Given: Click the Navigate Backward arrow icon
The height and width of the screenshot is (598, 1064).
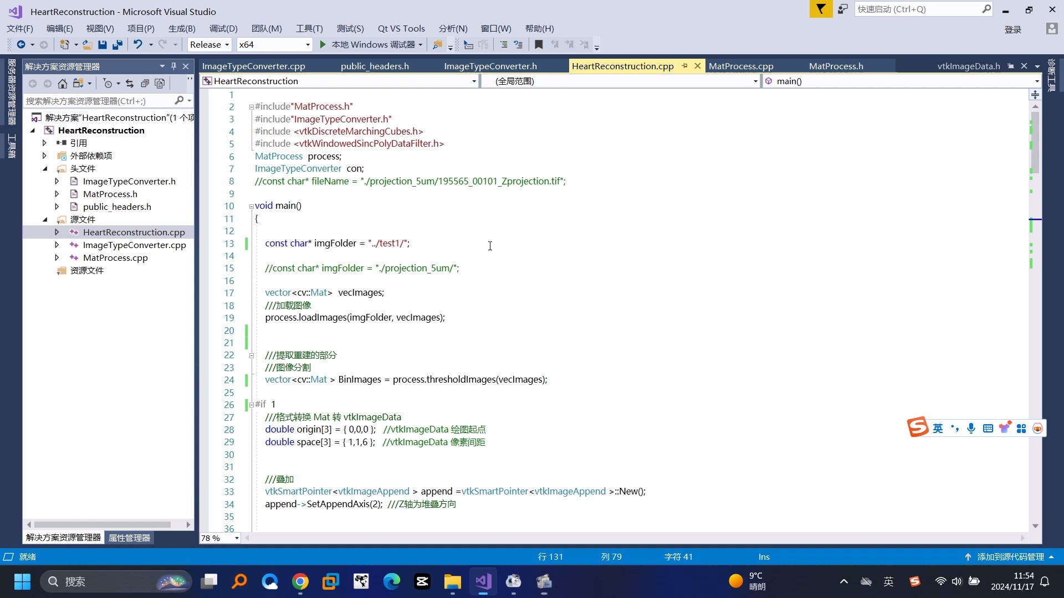Looking at the screenshot, I should [x=21, y=45].
